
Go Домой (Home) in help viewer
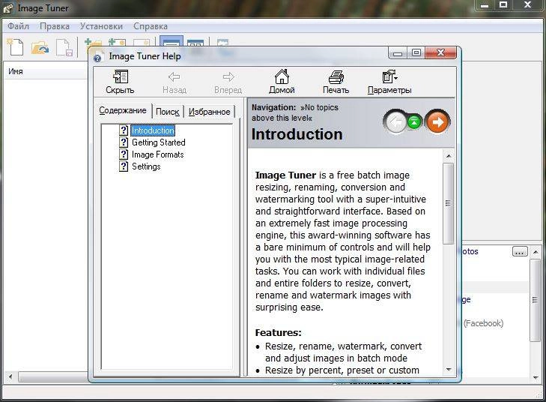(282, 82)
